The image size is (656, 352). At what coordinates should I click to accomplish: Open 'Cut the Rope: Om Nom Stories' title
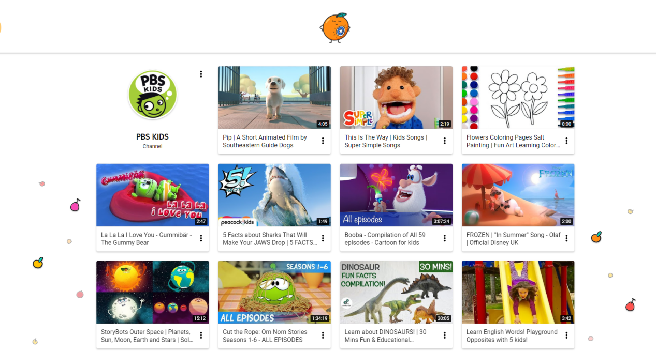[x=265, y=335]
